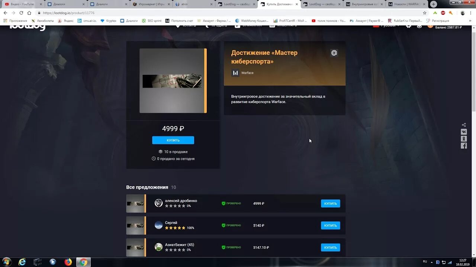Click the site padlock icon in the address bar
This screenshot has height=267, width=476.
click(39, 13)
